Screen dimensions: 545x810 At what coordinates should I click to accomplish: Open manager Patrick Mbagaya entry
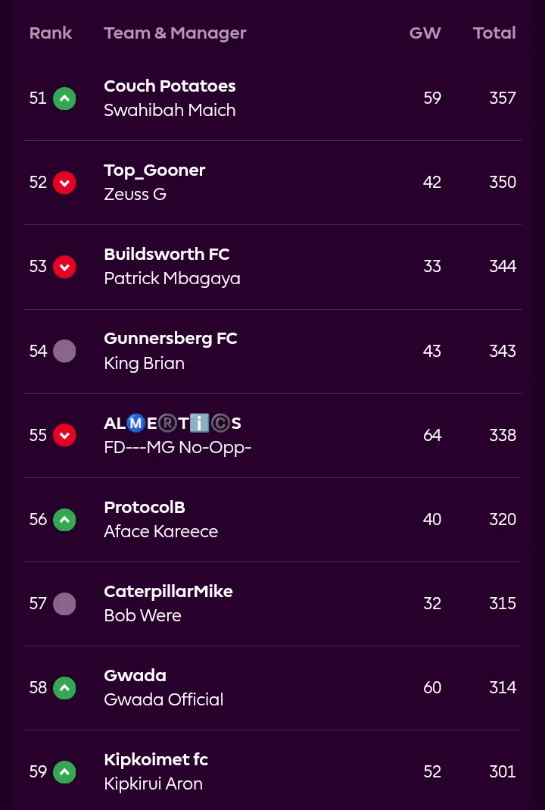coord(172,279)
